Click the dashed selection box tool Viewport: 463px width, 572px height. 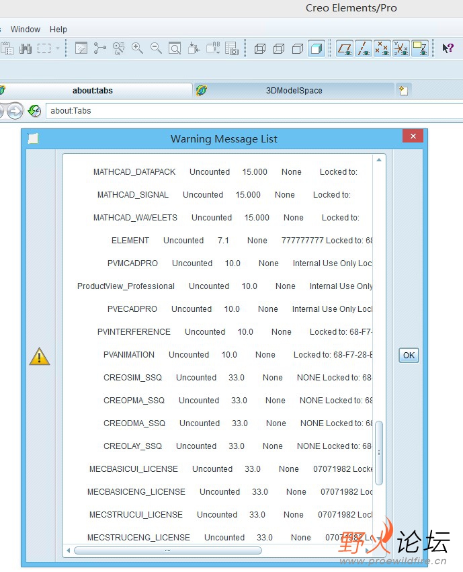(x=44, y=48)
